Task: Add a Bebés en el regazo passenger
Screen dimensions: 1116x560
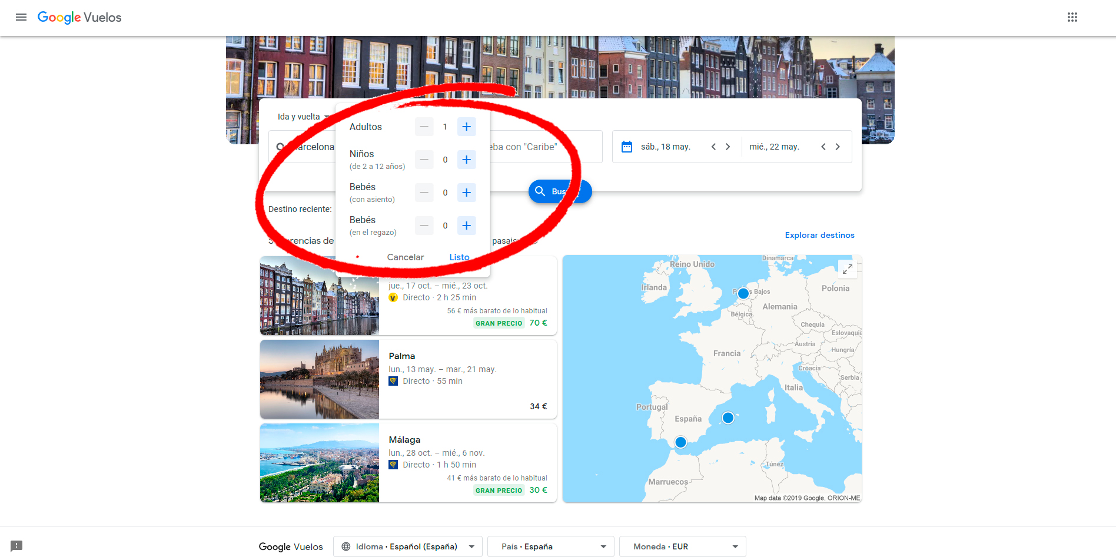Action: [x=466, y=226]
